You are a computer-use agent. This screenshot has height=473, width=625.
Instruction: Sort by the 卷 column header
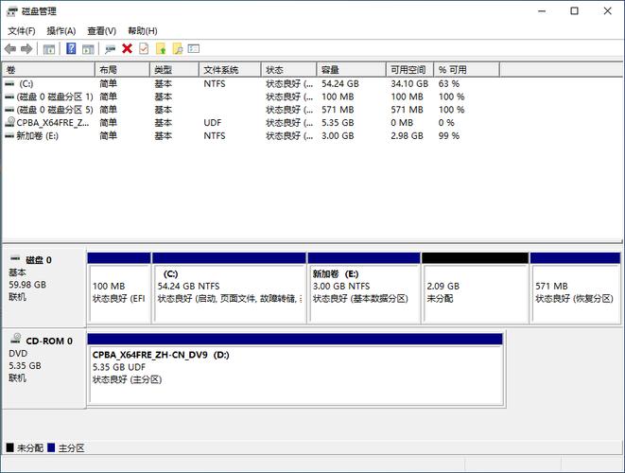(x=48, y=70)
